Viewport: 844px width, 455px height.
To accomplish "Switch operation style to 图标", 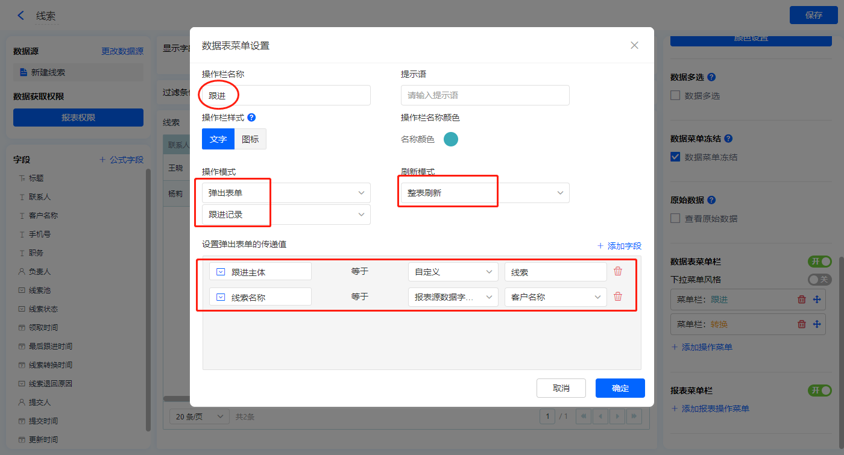I will [x=250, y=139].
